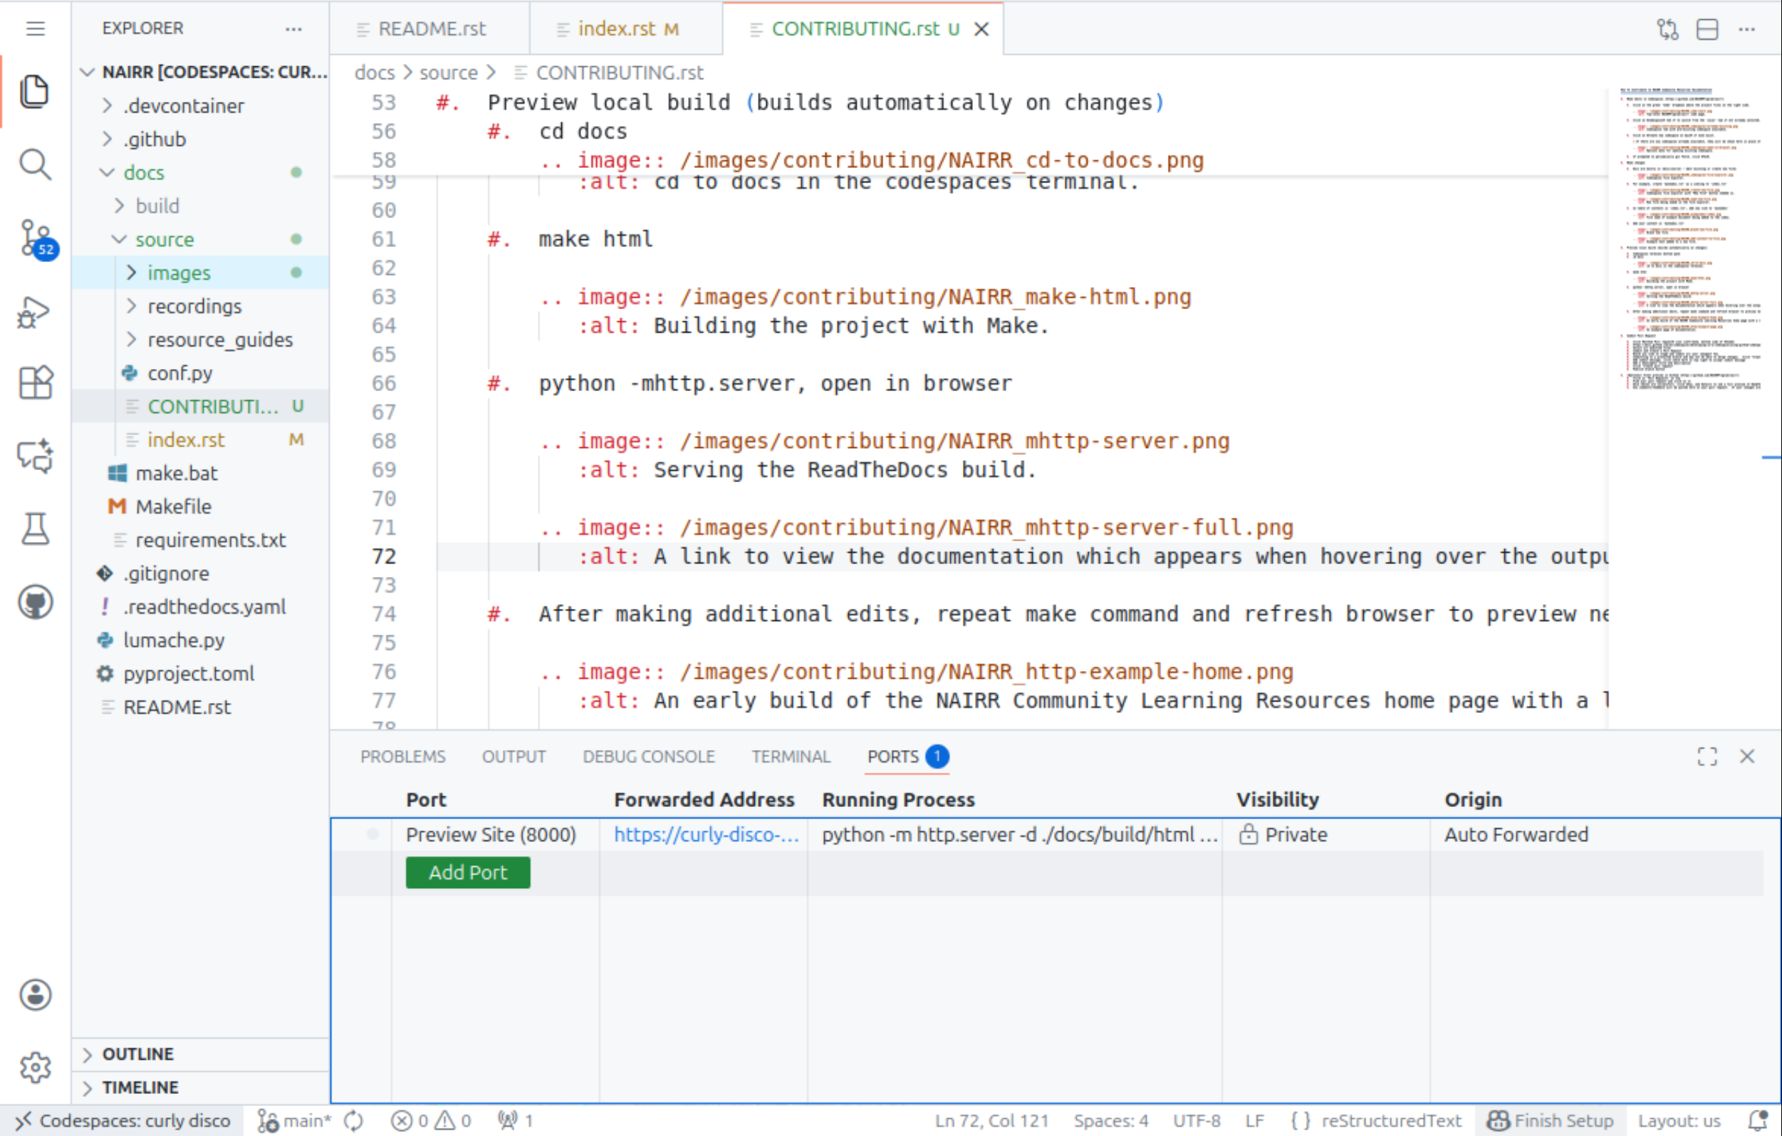
Task: Open Makefile in the explorer
Action: coord(200,506)
